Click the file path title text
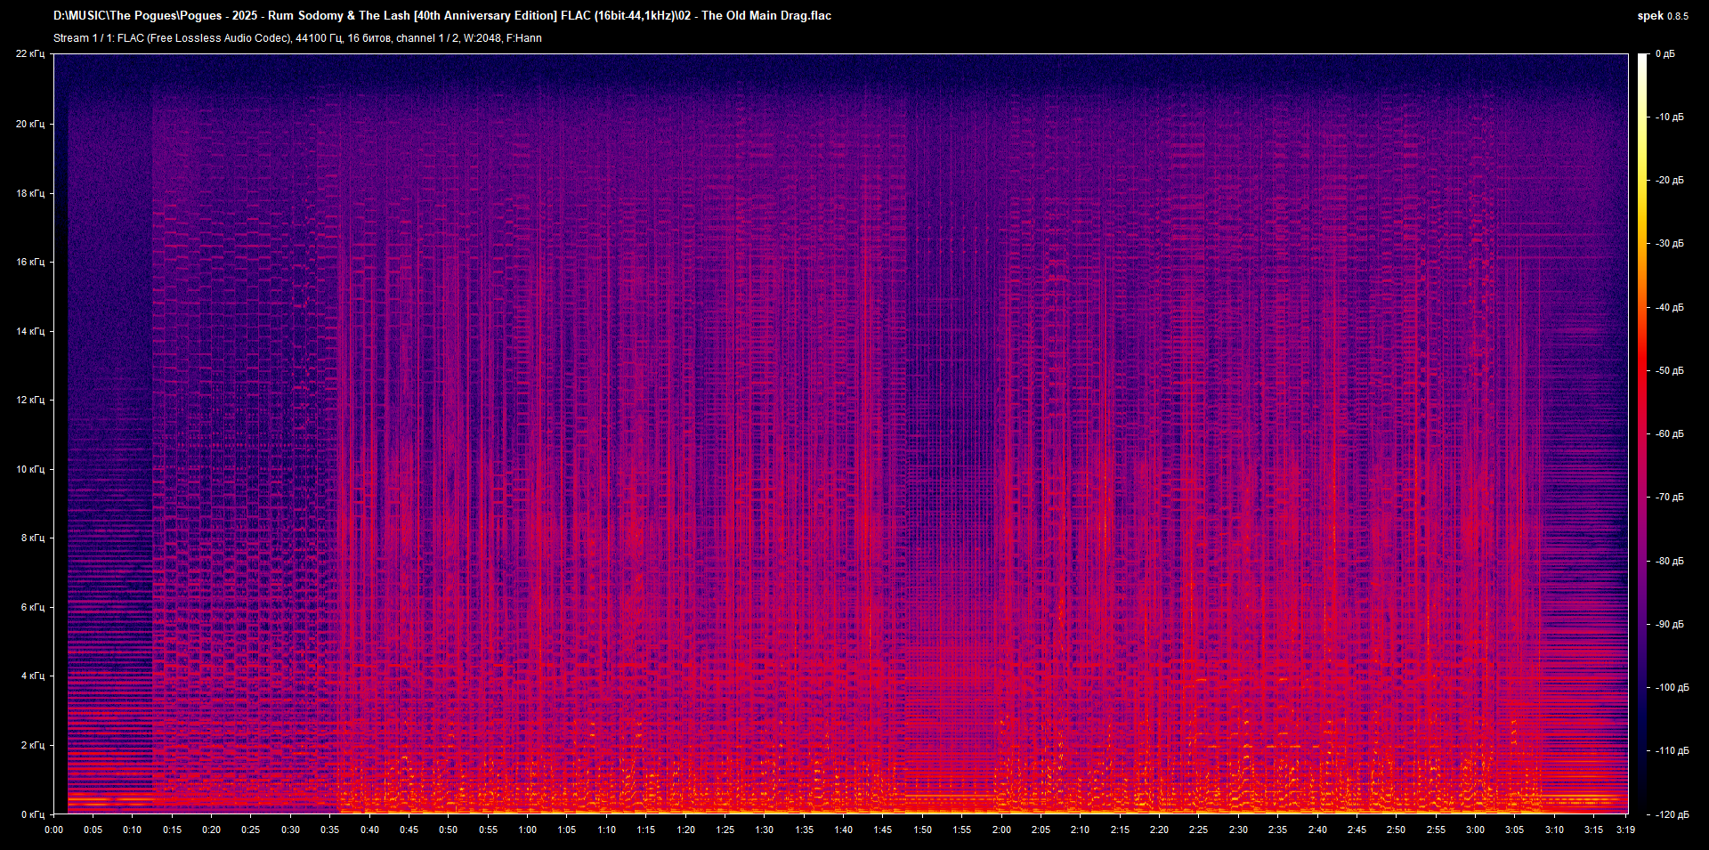1709x850 pixels. click(442, 16)
